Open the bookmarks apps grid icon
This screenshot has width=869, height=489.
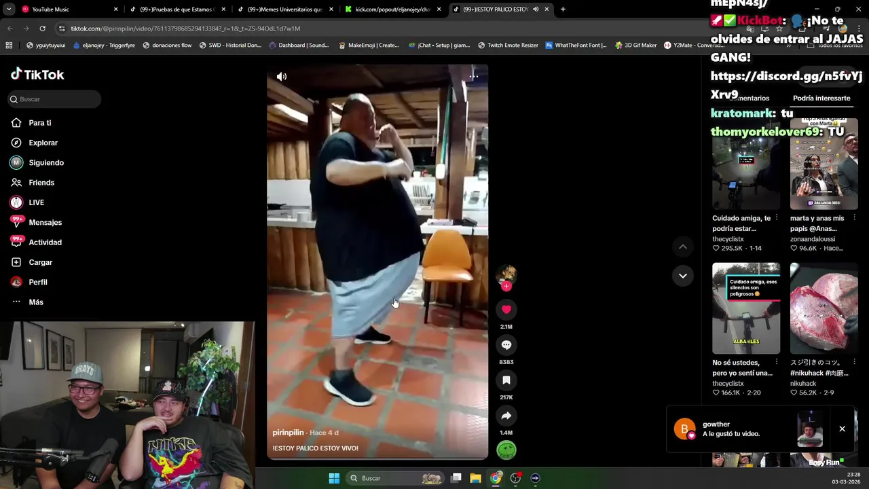(x=9, y=46)
